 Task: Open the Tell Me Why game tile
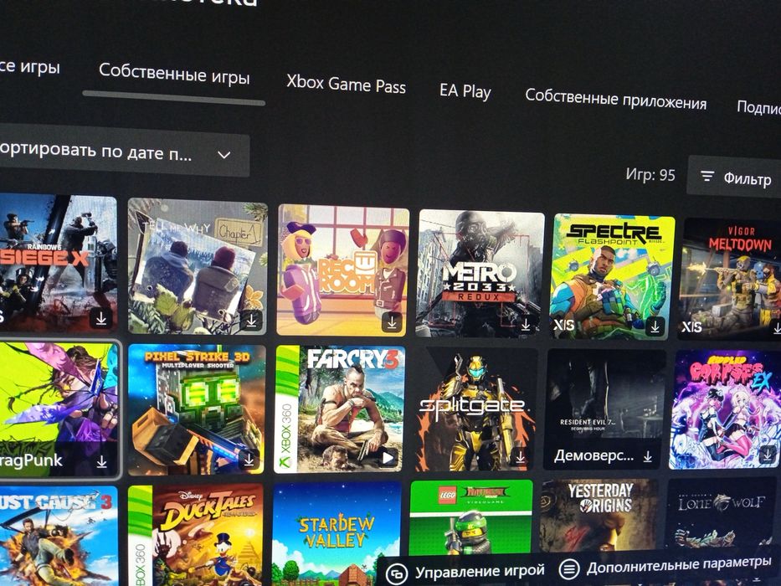pos(198,266)
